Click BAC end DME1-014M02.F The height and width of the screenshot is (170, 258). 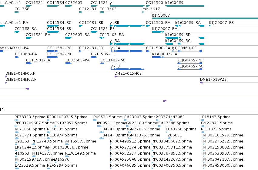21,80
